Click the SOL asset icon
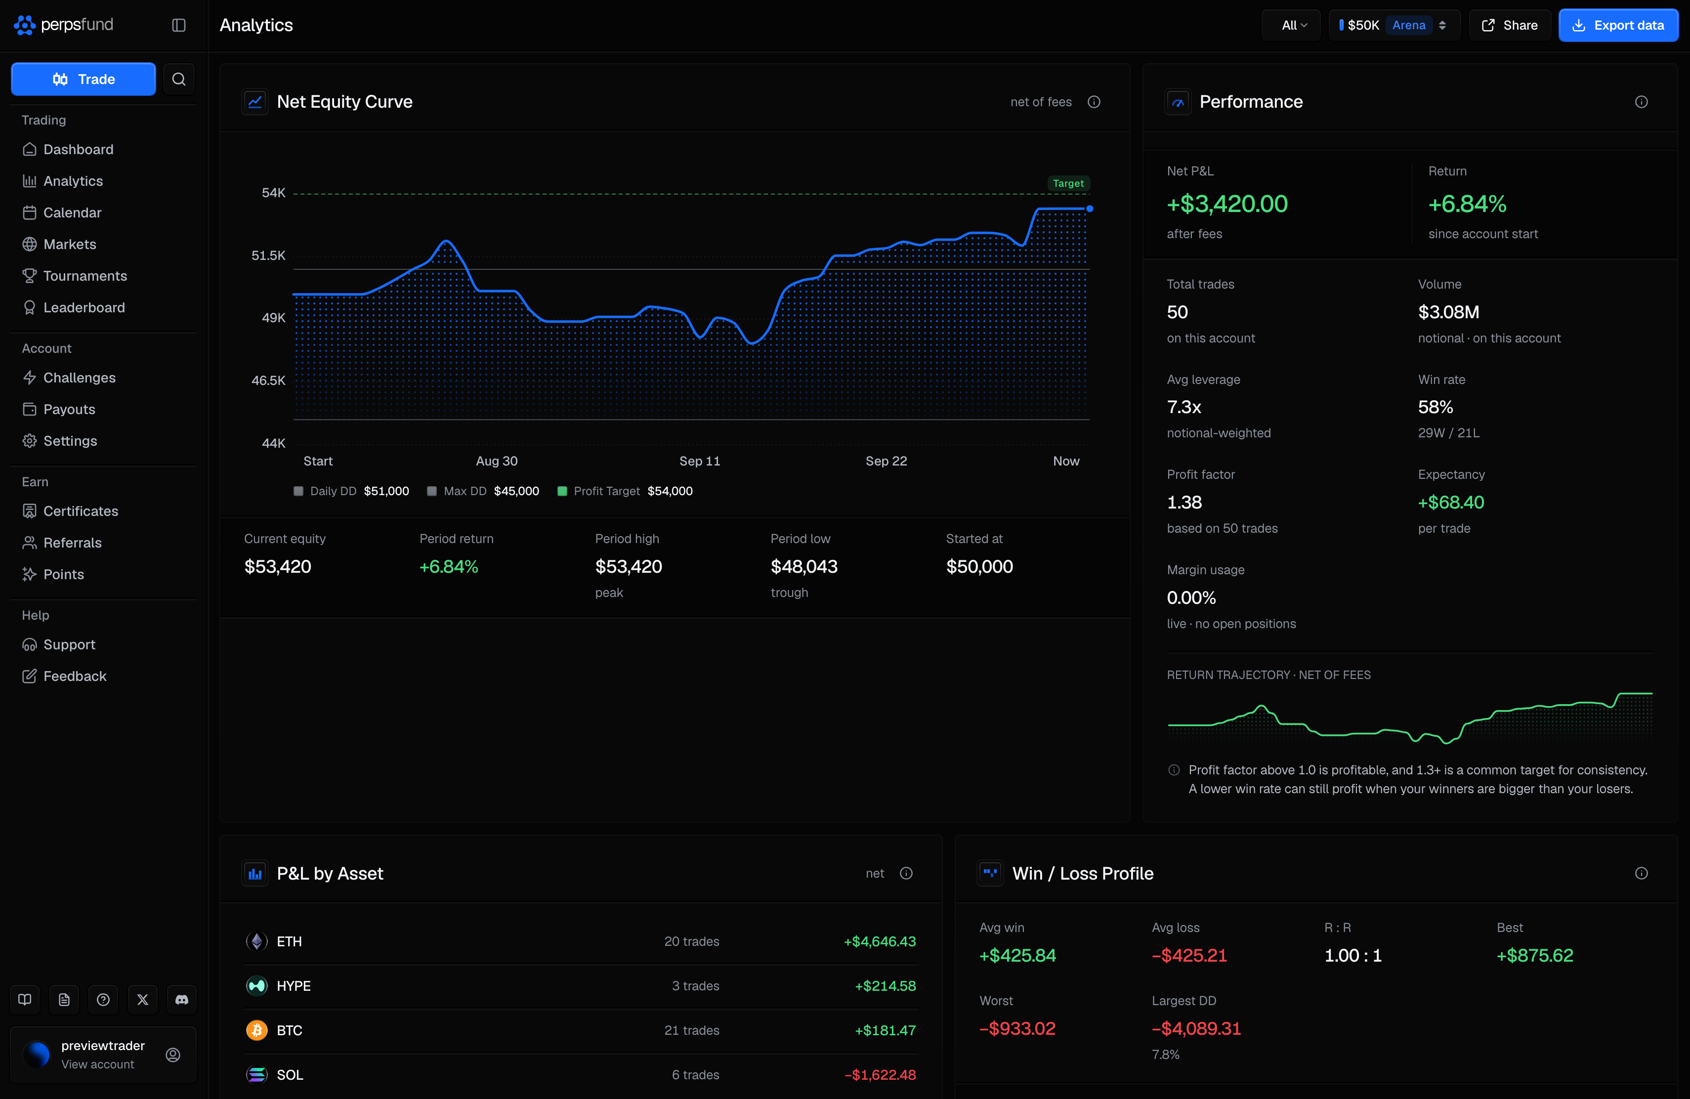 [x=256, y=1075]
